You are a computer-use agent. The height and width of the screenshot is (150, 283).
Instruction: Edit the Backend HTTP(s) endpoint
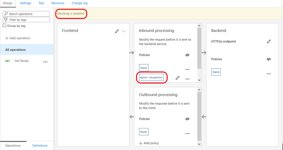click(x=269, y=41)
